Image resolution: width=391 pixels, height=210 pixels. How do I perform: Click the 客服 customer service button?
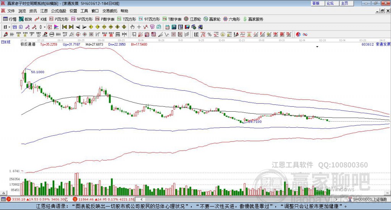(317, 3)
